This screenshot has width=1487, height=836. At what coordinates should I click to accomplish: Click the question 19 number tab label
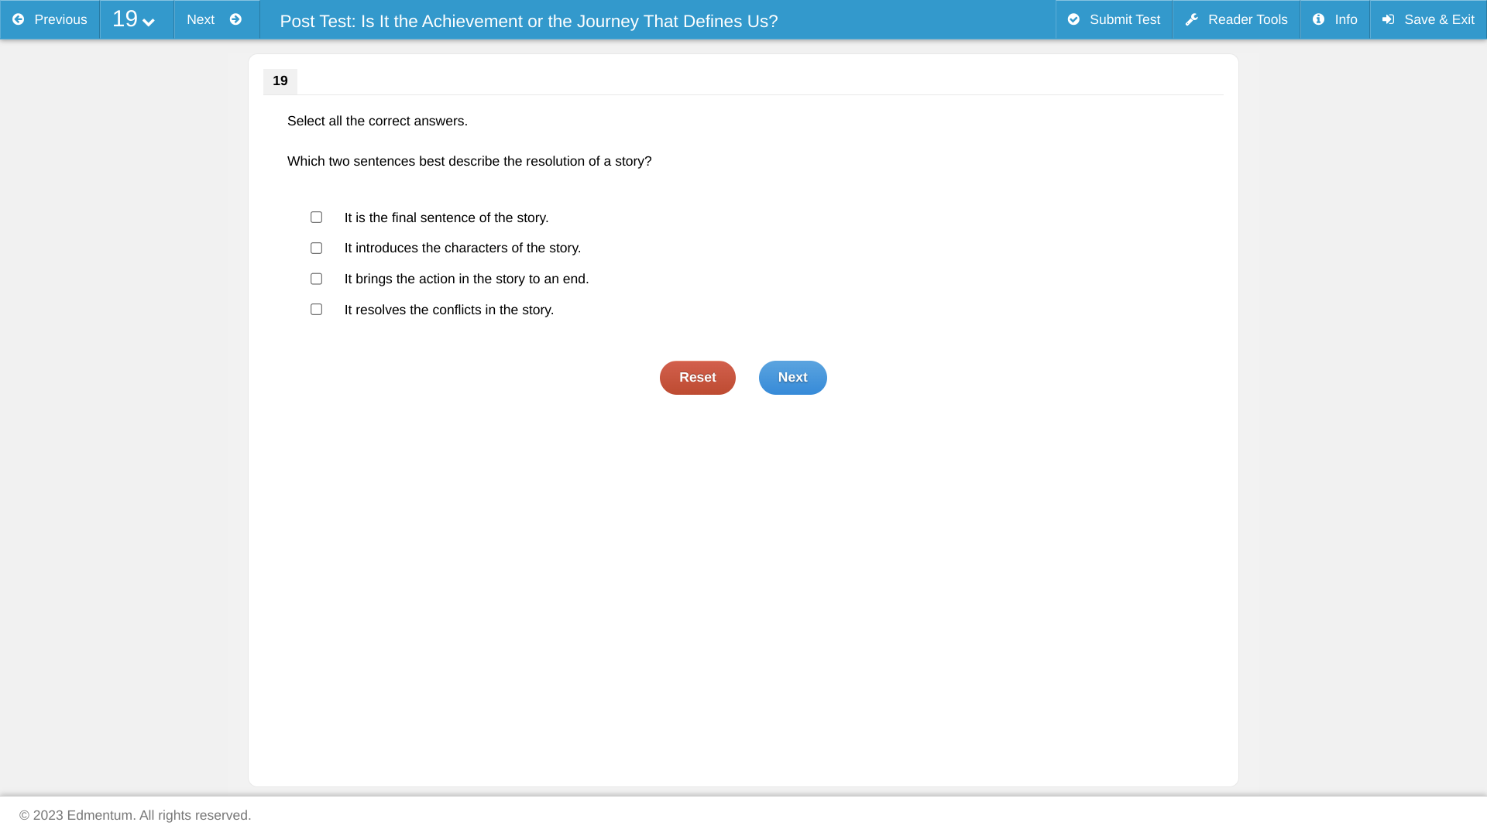[280, 81]
